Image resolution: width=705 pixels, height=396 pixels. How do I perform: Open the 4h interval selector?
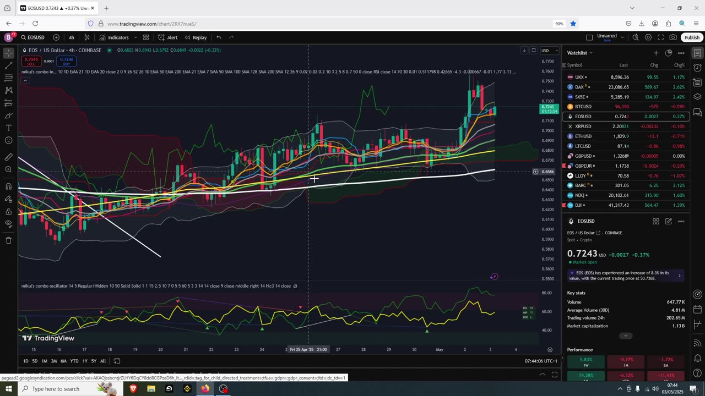point(72,37)
